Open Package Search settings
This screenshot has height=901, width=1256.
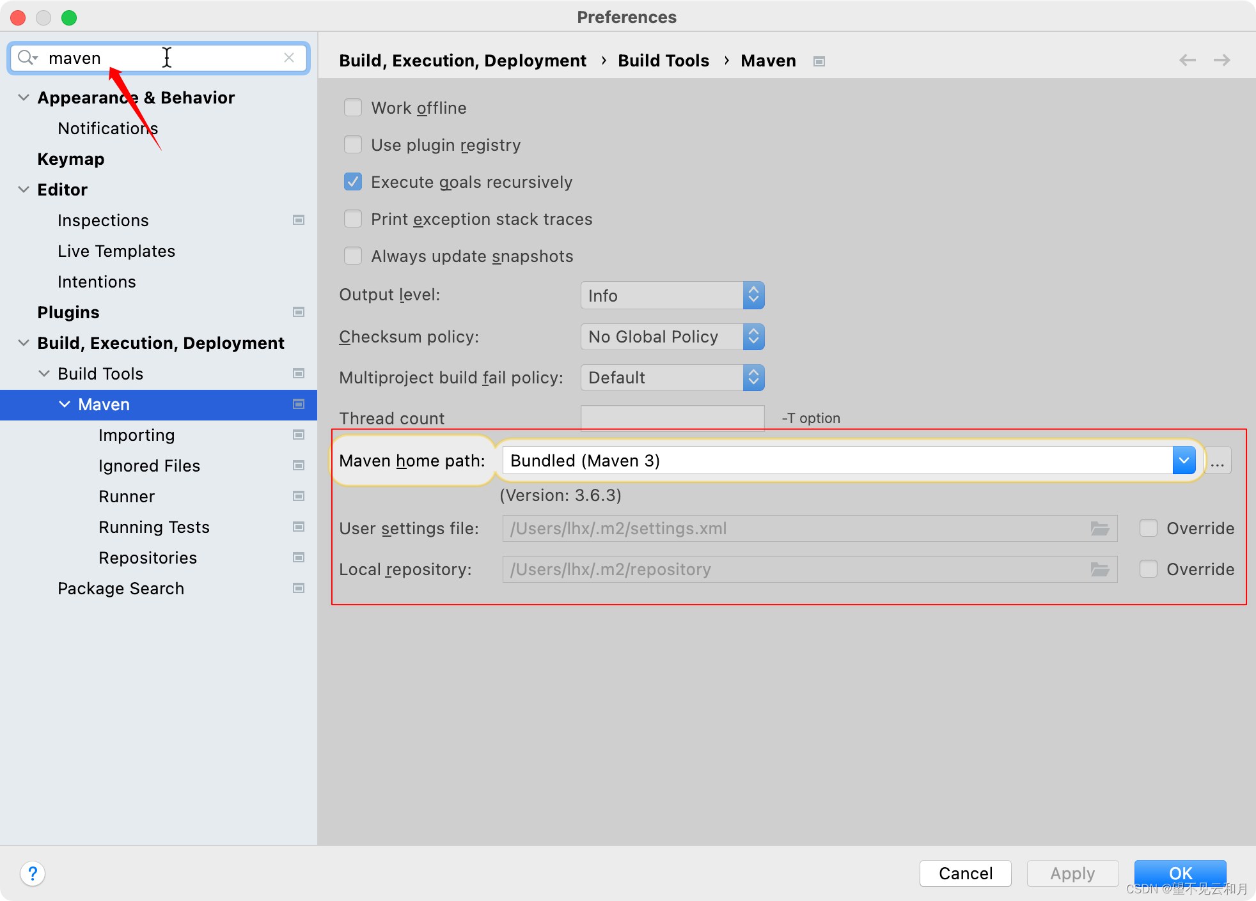coord(121,589)
